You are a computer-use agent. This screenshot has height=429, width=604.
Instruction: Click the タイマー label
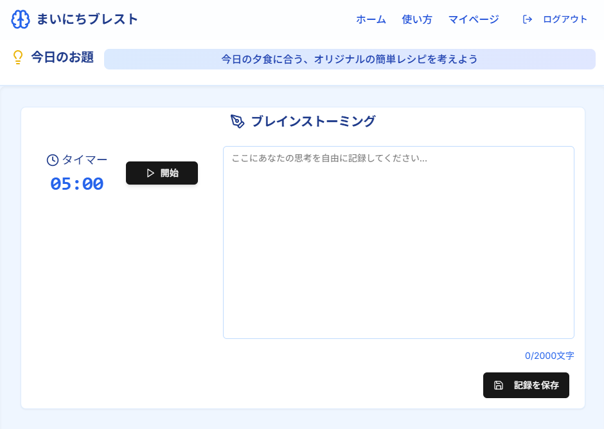(x=85, y=160)
